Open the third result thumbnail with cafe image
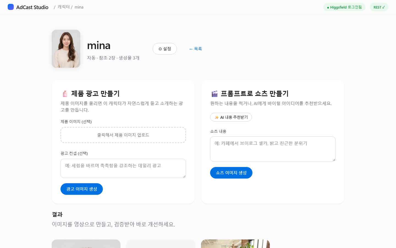This screenshot has width=396, height=248. coord(235,244)
